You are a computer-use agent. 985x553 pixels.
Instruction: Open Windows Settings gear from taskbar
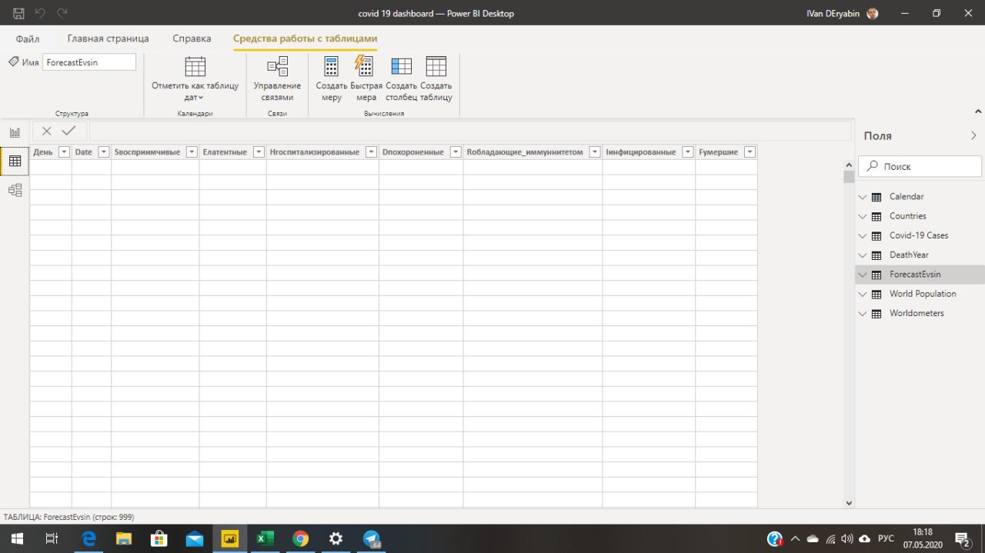[336, 538]
